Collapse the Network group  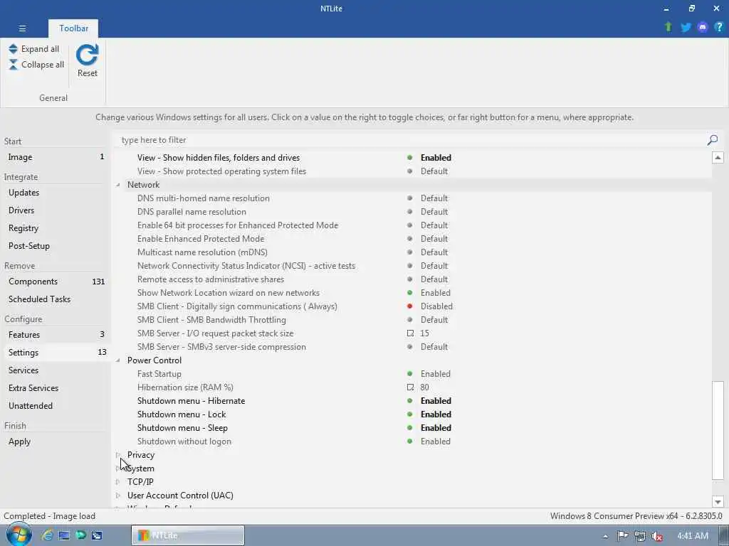118,185
